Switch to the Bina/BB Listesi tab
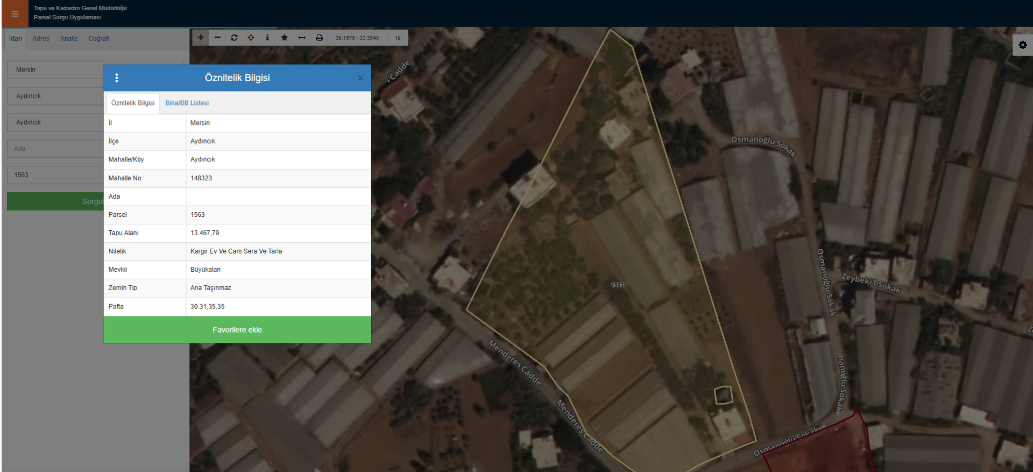Image resolution: width=1033 pixels, height=472 pixels. pos(187,103)
